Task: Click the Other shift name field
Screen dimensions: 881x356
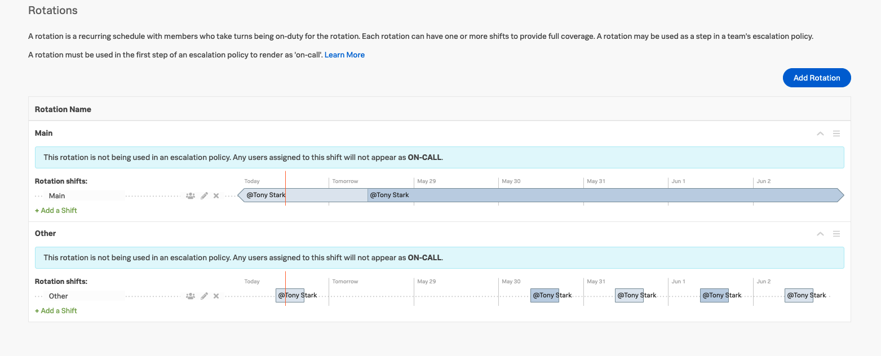Action: (x=85, y=295)
